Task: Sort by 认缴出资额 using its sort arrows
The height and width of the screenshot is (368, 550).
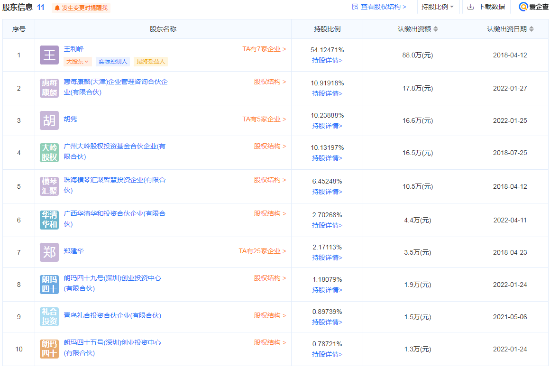Action: [x=436, y=29]
